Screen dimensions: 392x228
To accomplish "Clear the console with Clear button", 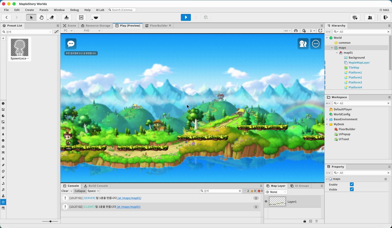I will (65, 191).
